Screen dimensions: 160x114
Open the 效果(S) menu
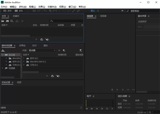coord(42,6)
